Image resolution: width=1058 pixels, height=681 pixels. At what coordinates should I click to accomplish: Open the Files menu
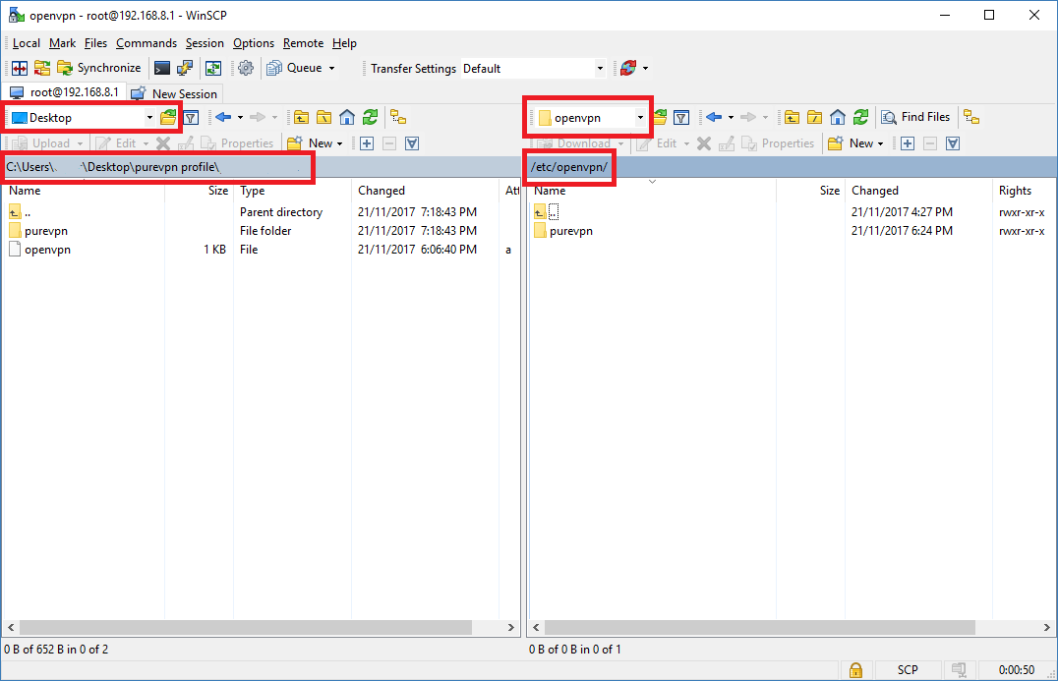click(x=95, y=43)
